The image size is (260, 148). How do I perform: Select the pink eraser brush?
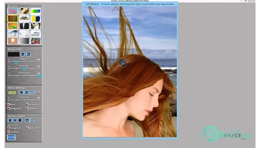(x=13, y=11)
